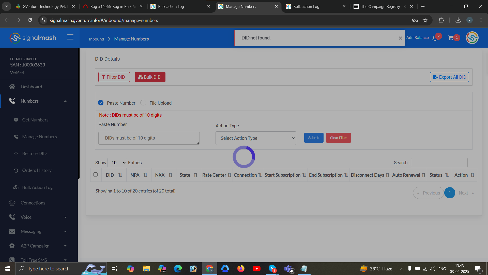Select the File Upload radio option
488x275 pixels.
pos(143,103)
